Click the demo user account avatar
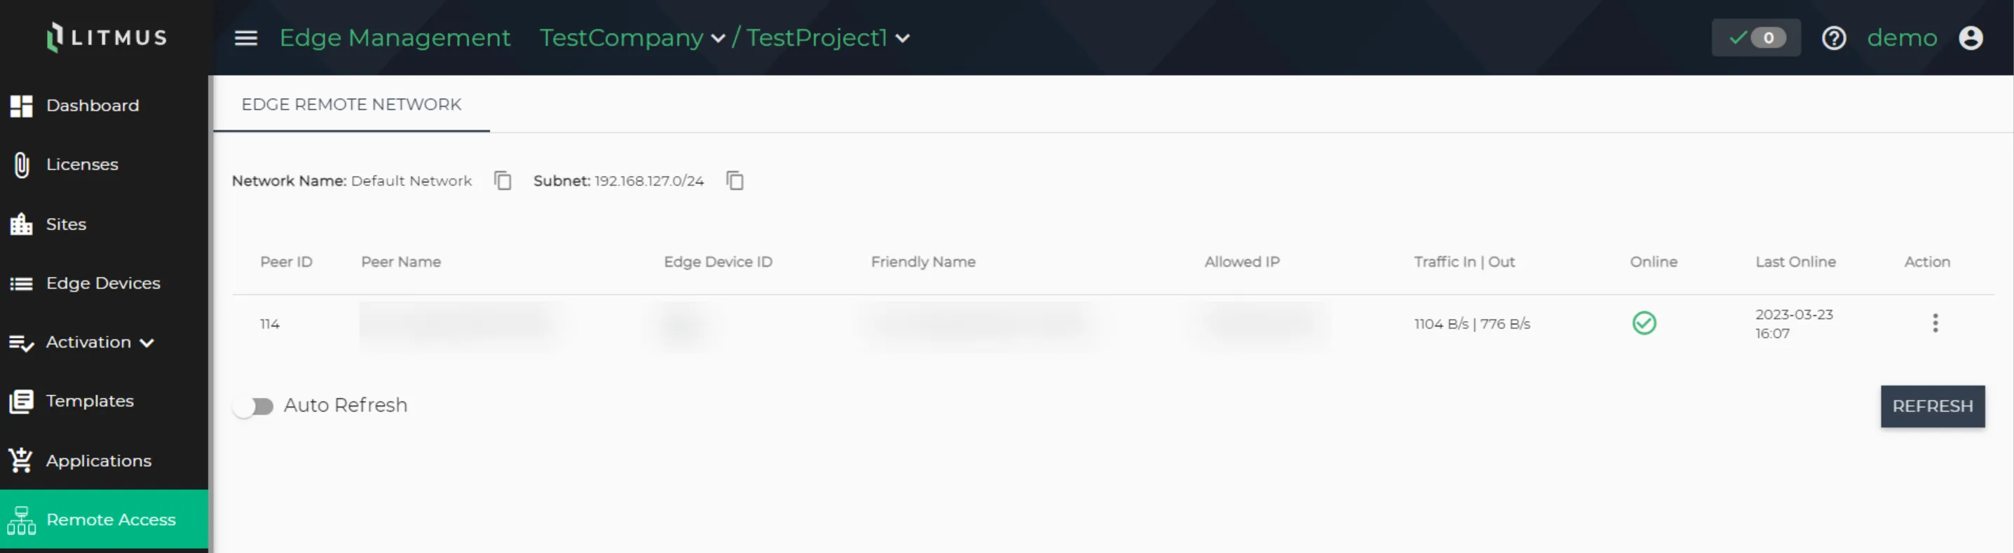The image size is (2014, 553). click(x=1971, y=38)
